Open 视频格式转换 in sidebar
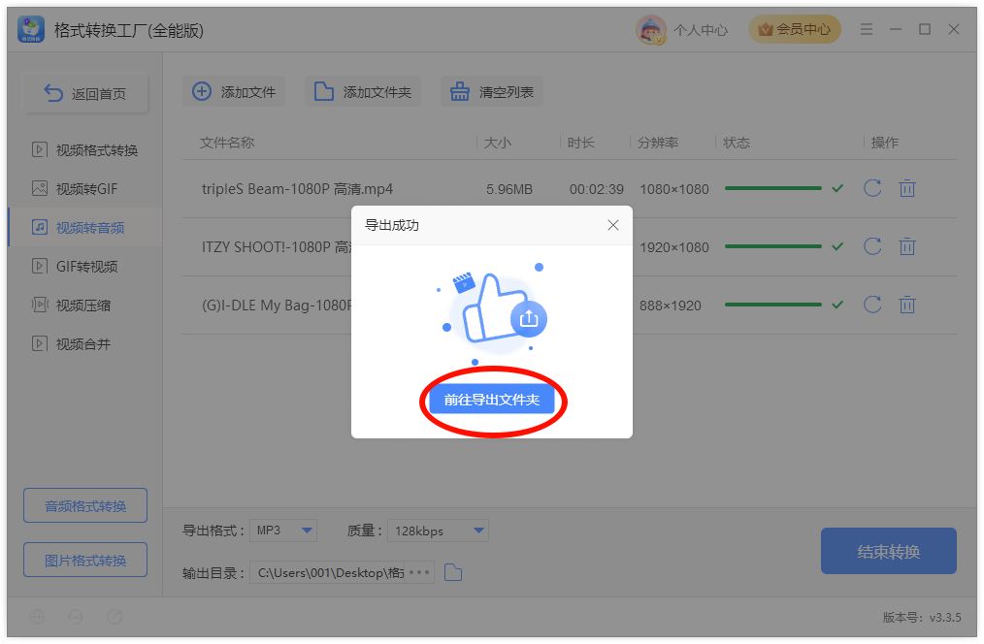This screenshot has width=984, height=644. 84,150
